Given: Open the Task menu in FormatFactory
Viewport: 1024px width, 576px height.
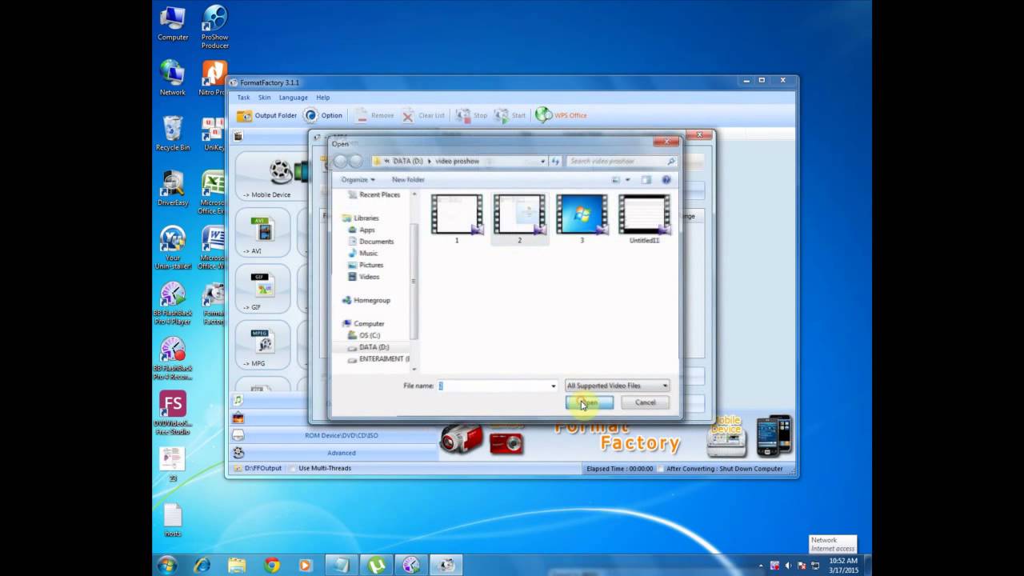Looking at the screenshot, I should click(243, 98).
